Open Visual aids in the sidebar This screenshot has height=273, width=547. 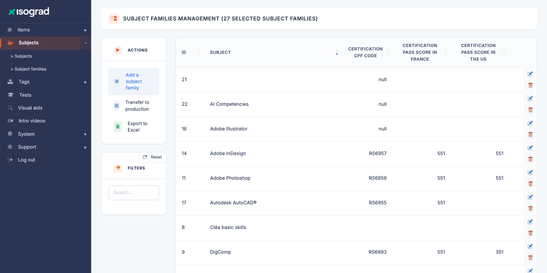click(30, 108)
